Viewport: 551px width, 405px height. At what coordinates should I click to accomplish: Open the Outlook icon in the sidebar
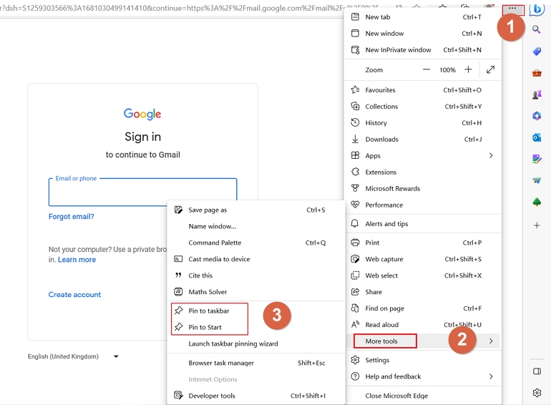(x=537, y=137)
